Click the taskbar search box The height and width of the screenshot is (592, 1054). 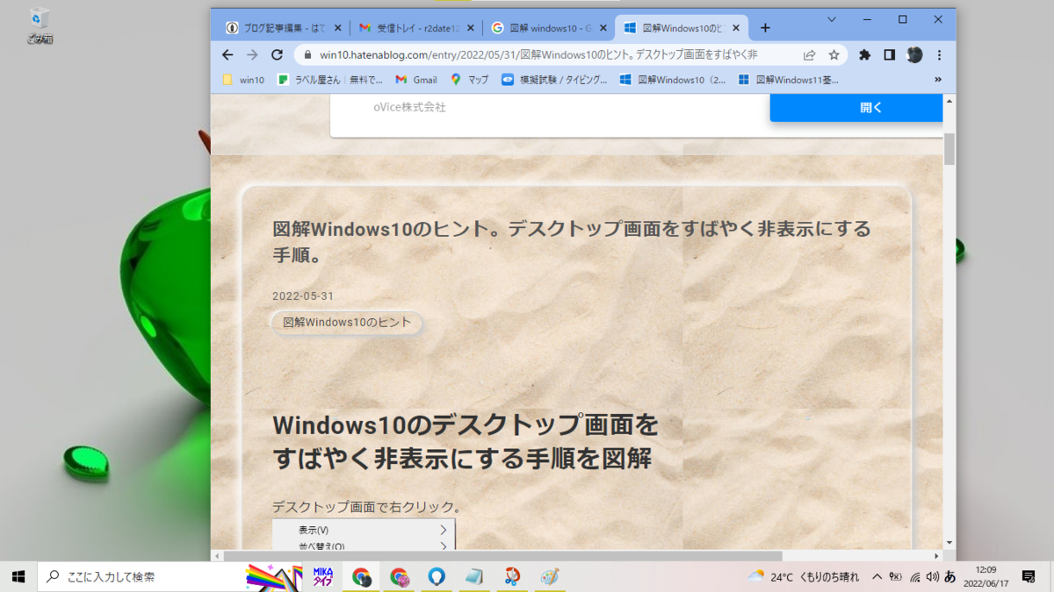pos(170,576)
